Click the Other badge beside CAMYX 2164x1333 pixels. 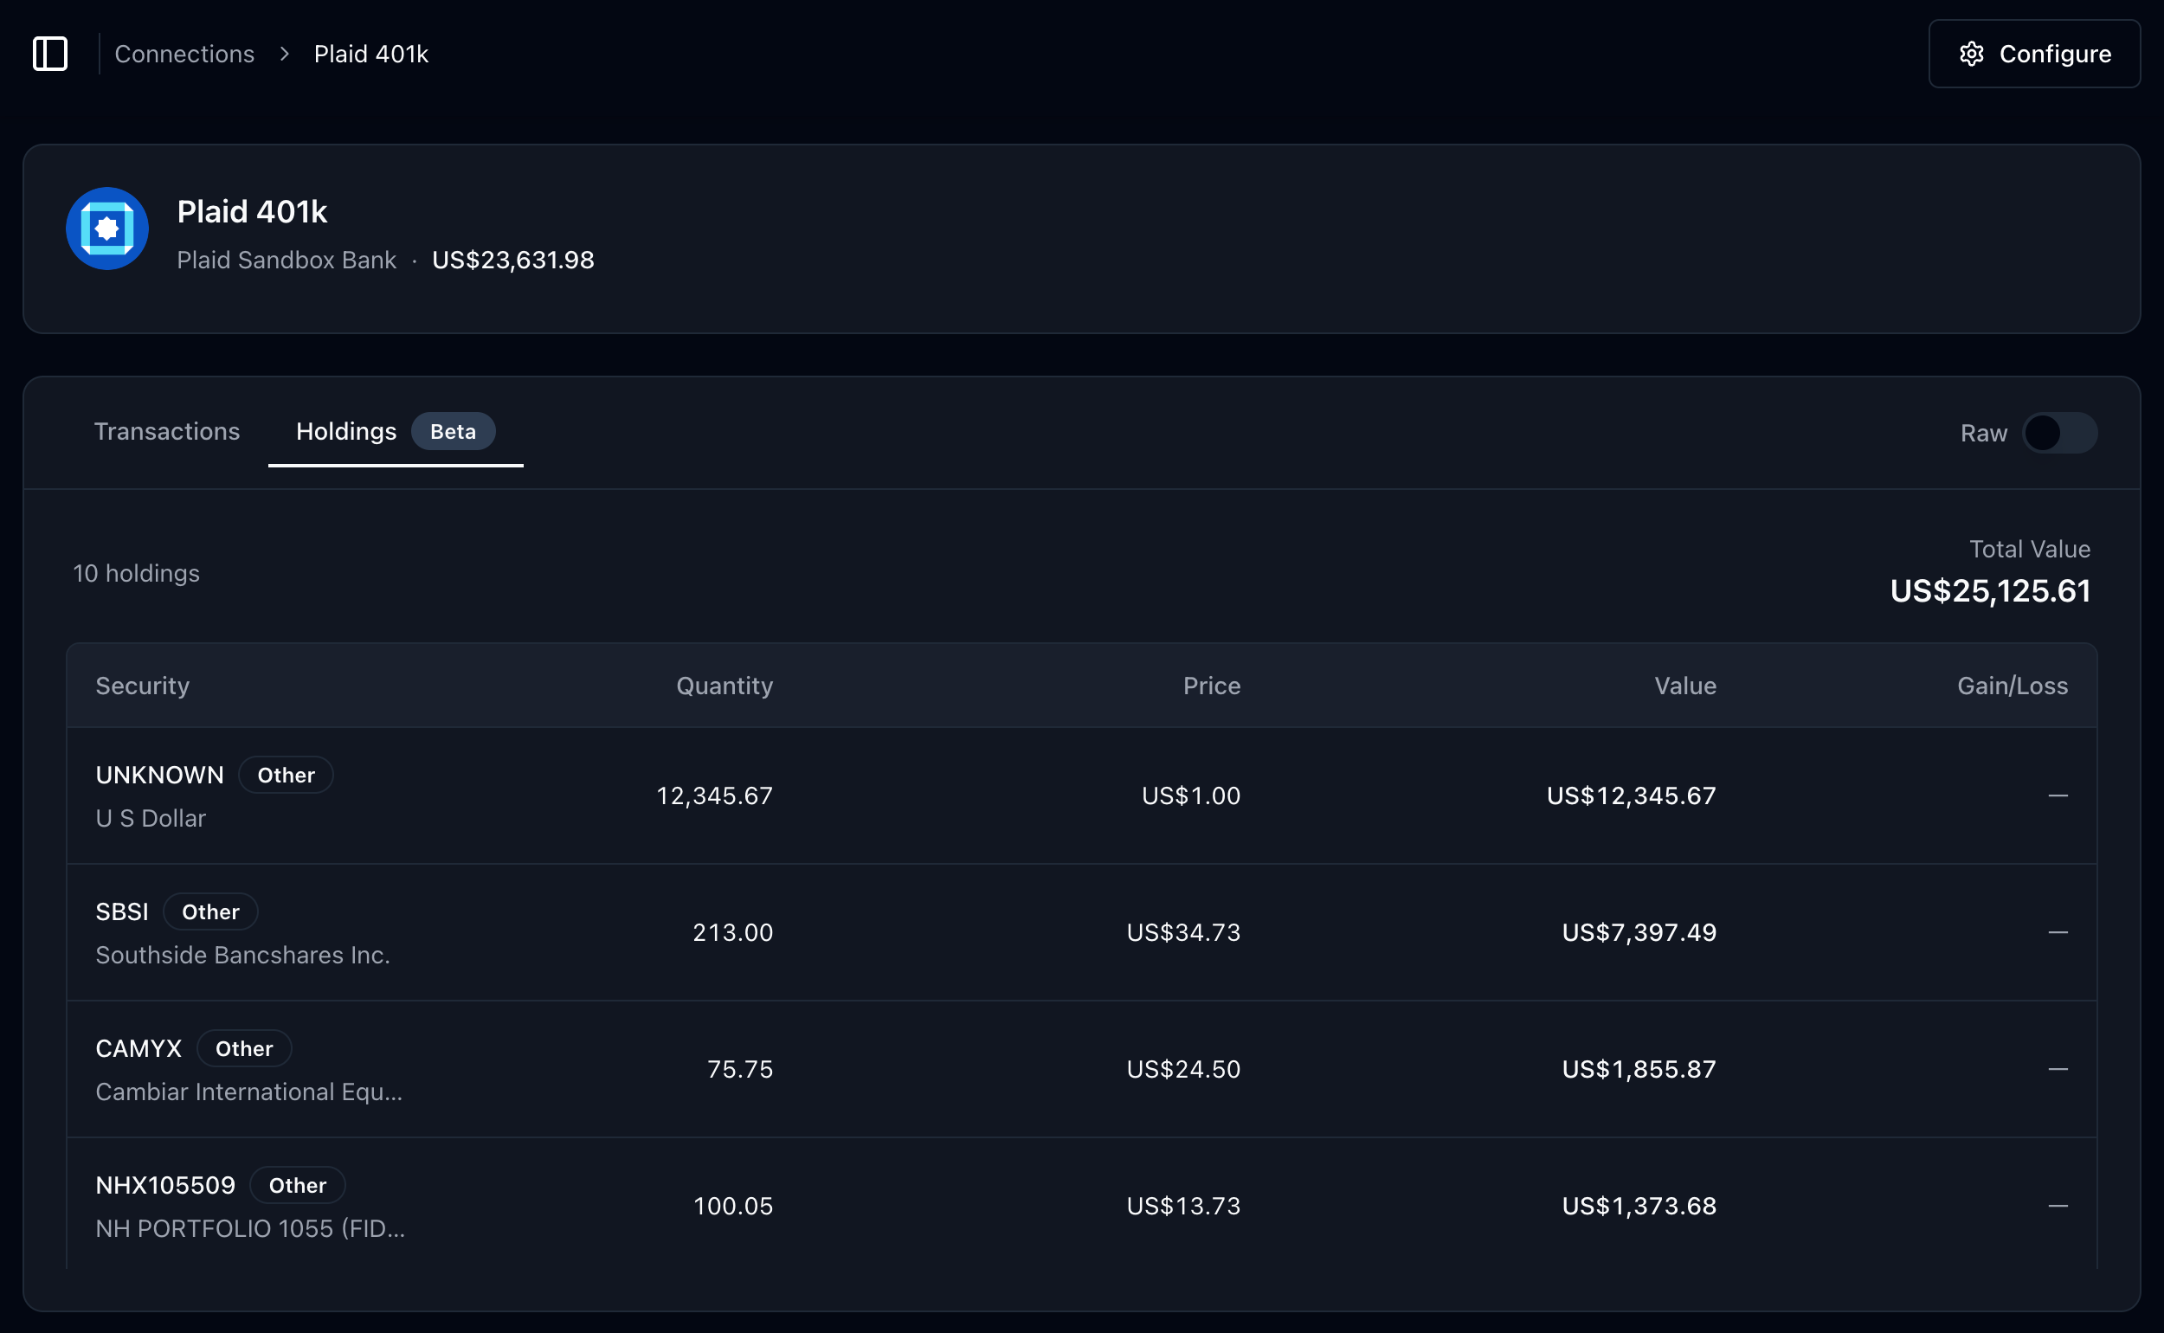coord(244,1048)
